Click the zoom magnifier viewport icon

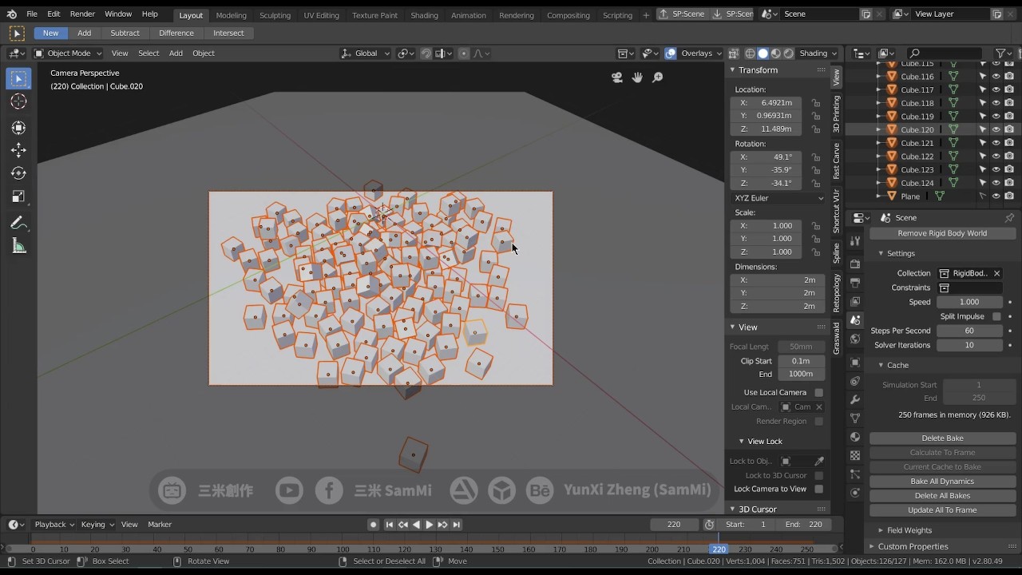coord(658,77)
